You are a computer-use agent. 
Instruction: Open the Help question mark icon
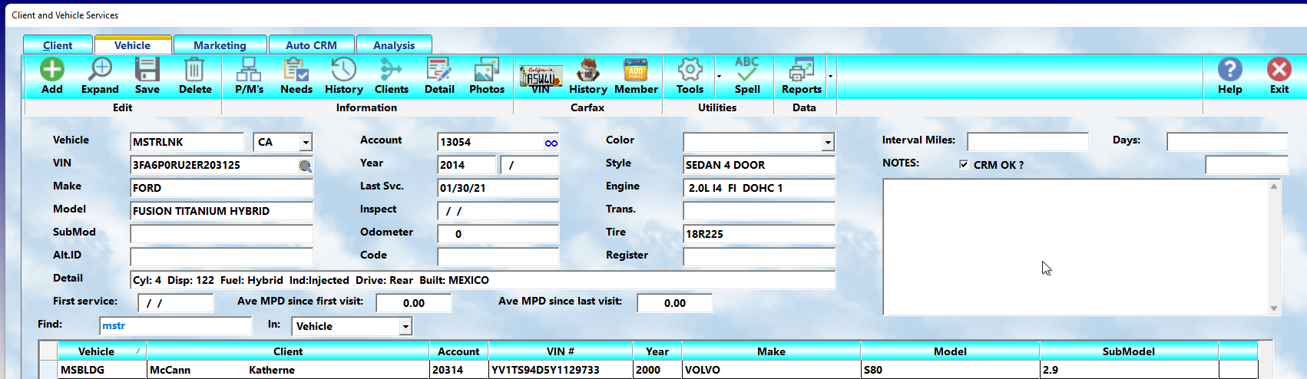[1229, 70]
